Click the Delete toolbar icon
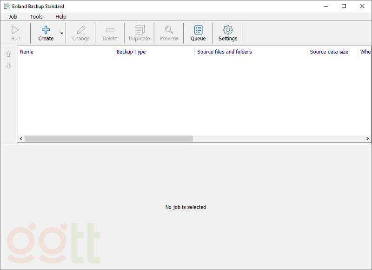Viewport: 372px width, 270px height. click(110, 30)
